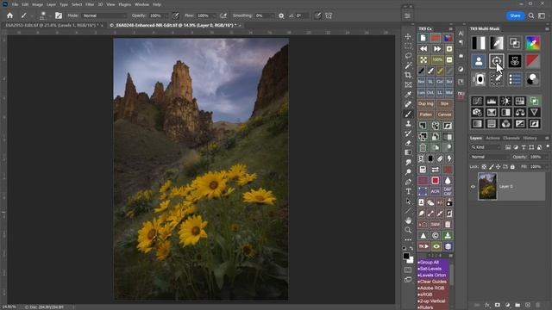This screenshot has height=310, width=552.
Task: Toggle lock transparent pixels
Action: coord(484,167)
